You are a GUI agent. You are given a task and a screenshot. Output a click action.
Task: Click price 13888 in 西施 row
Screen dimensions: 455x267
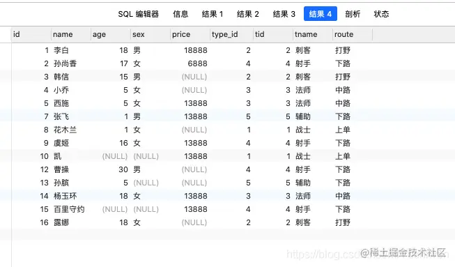coord(196,103)
